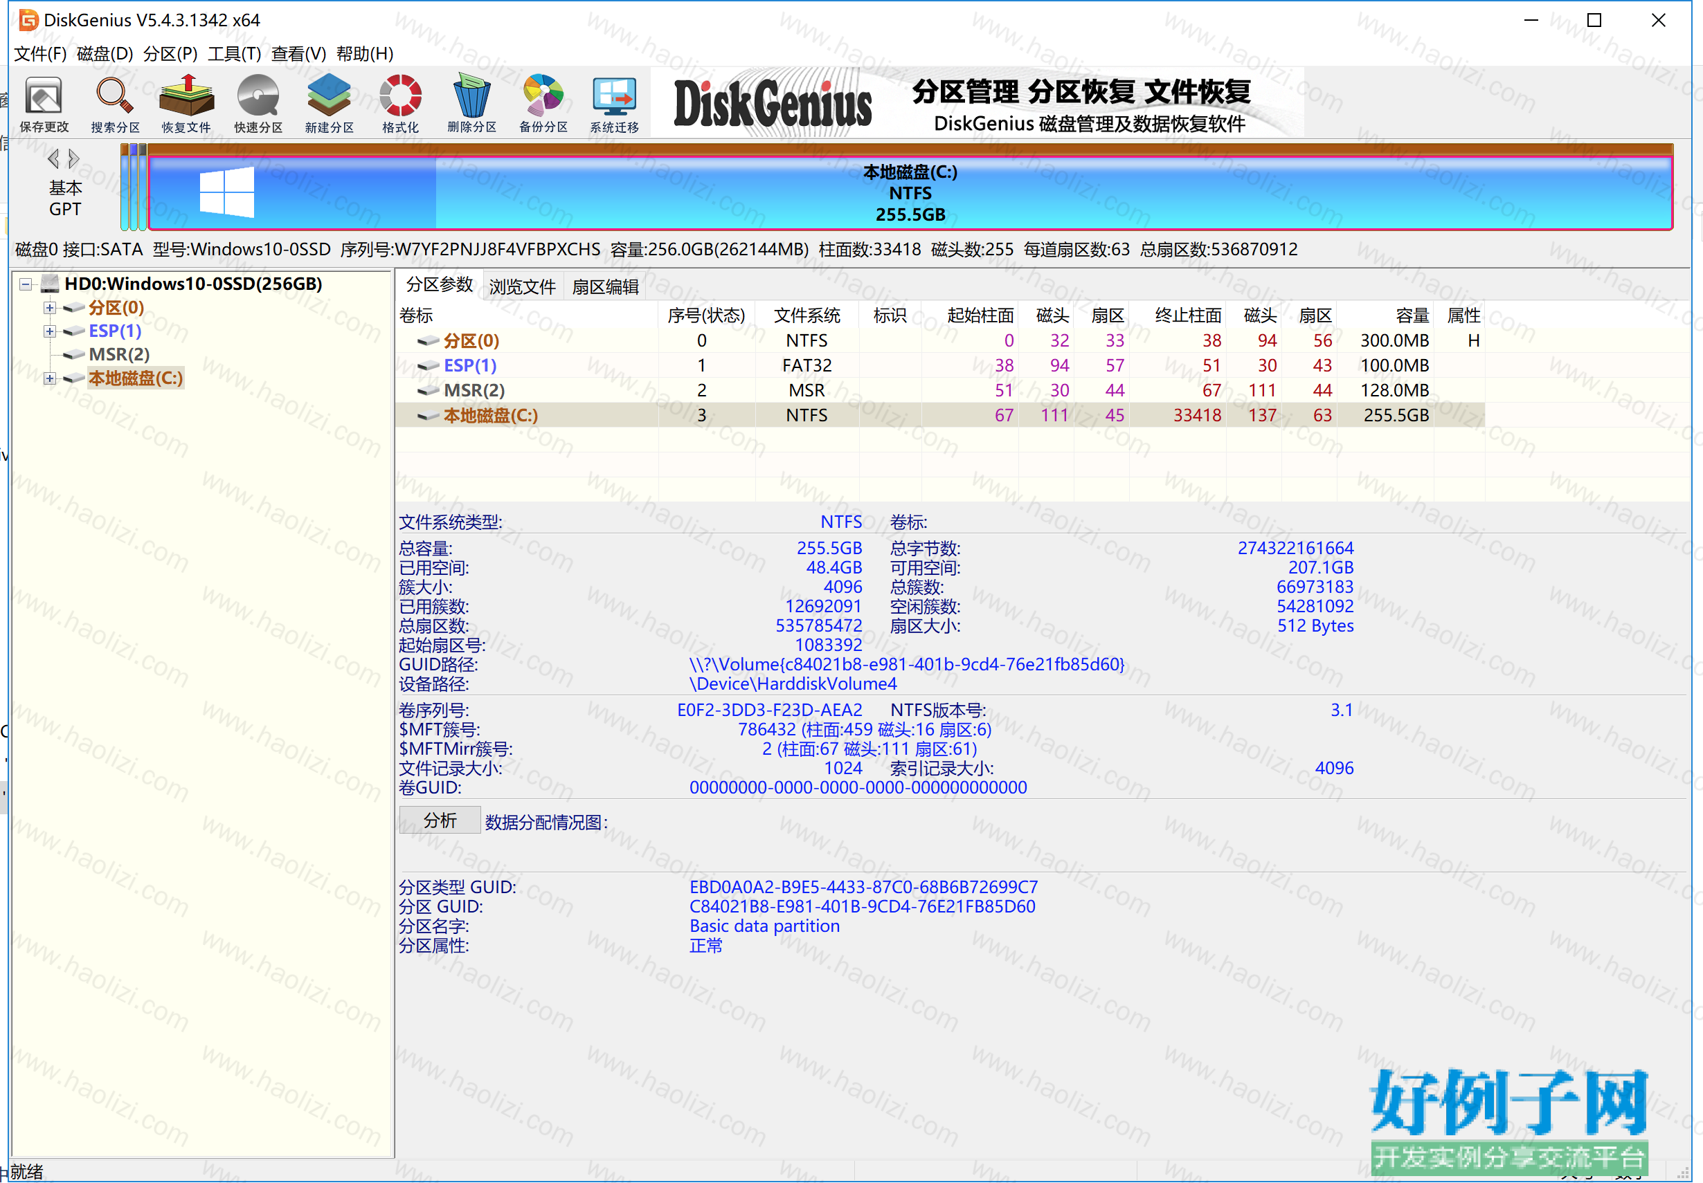Click the 卷序列号 value E0F2-3DD3-F23D-AEA2
The image size is (1703, 1183).
tap(770, 710)
